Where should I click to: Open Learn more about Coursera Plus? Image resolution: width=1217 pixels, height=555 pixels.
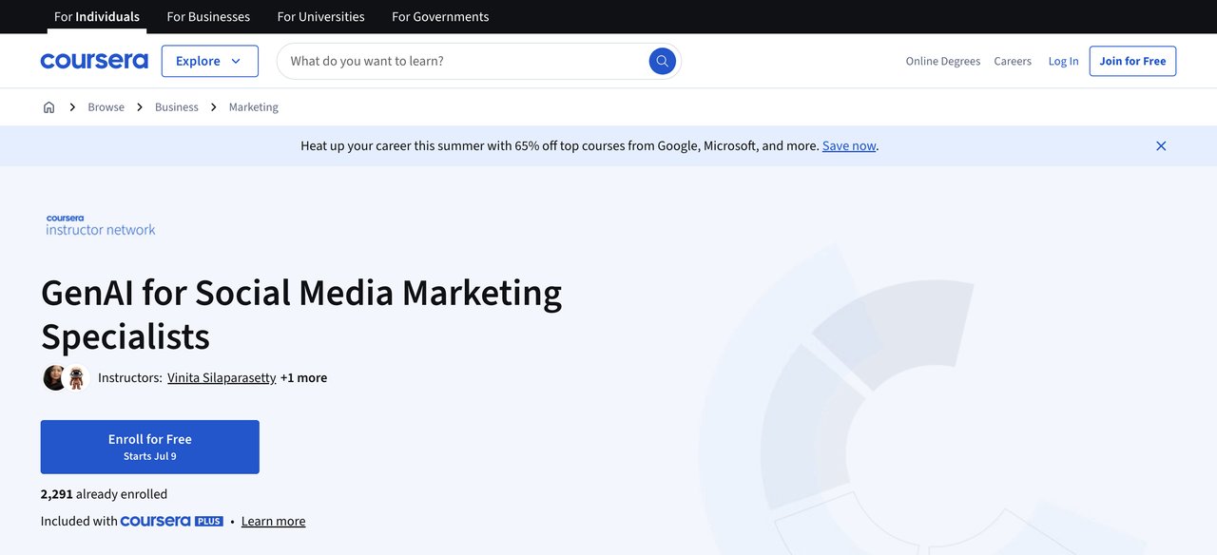coord(273,520)
